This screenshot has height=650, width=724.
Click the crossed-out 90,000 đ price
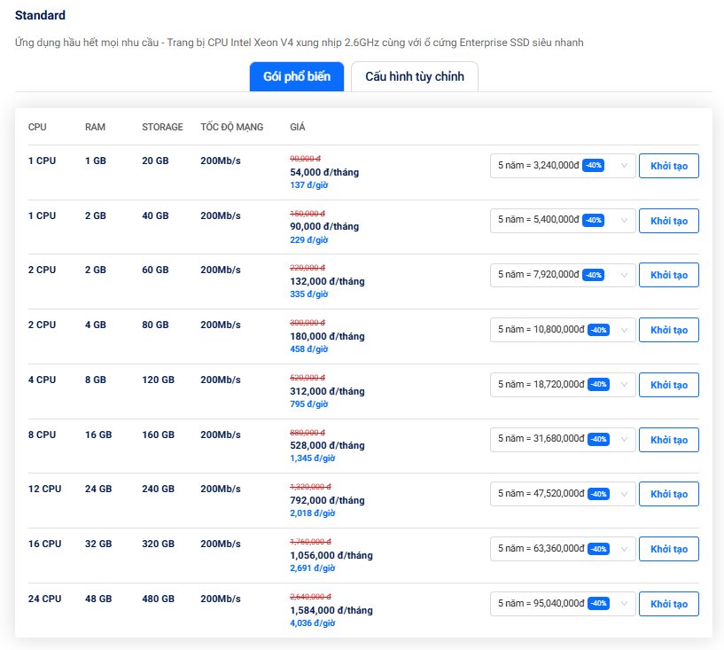[305, 159]
